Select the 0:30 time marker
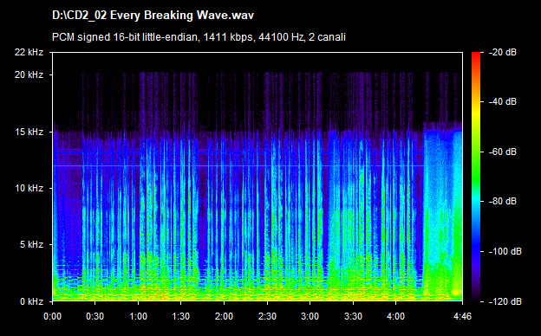 95,316
